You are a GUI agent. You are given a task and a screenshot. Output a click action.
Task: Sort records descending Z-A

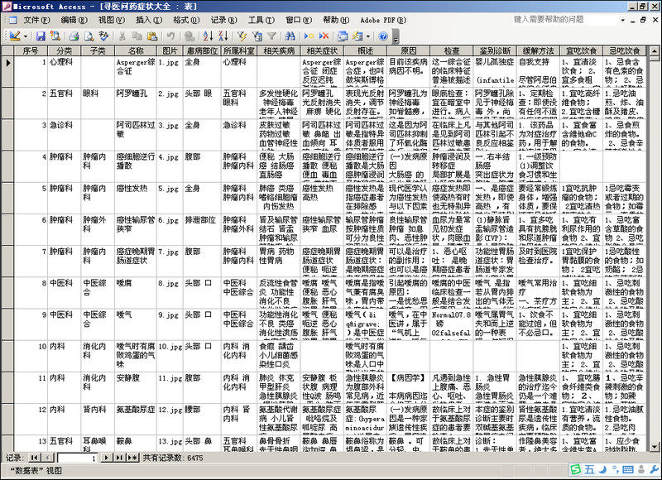click(x=223, y=36)
